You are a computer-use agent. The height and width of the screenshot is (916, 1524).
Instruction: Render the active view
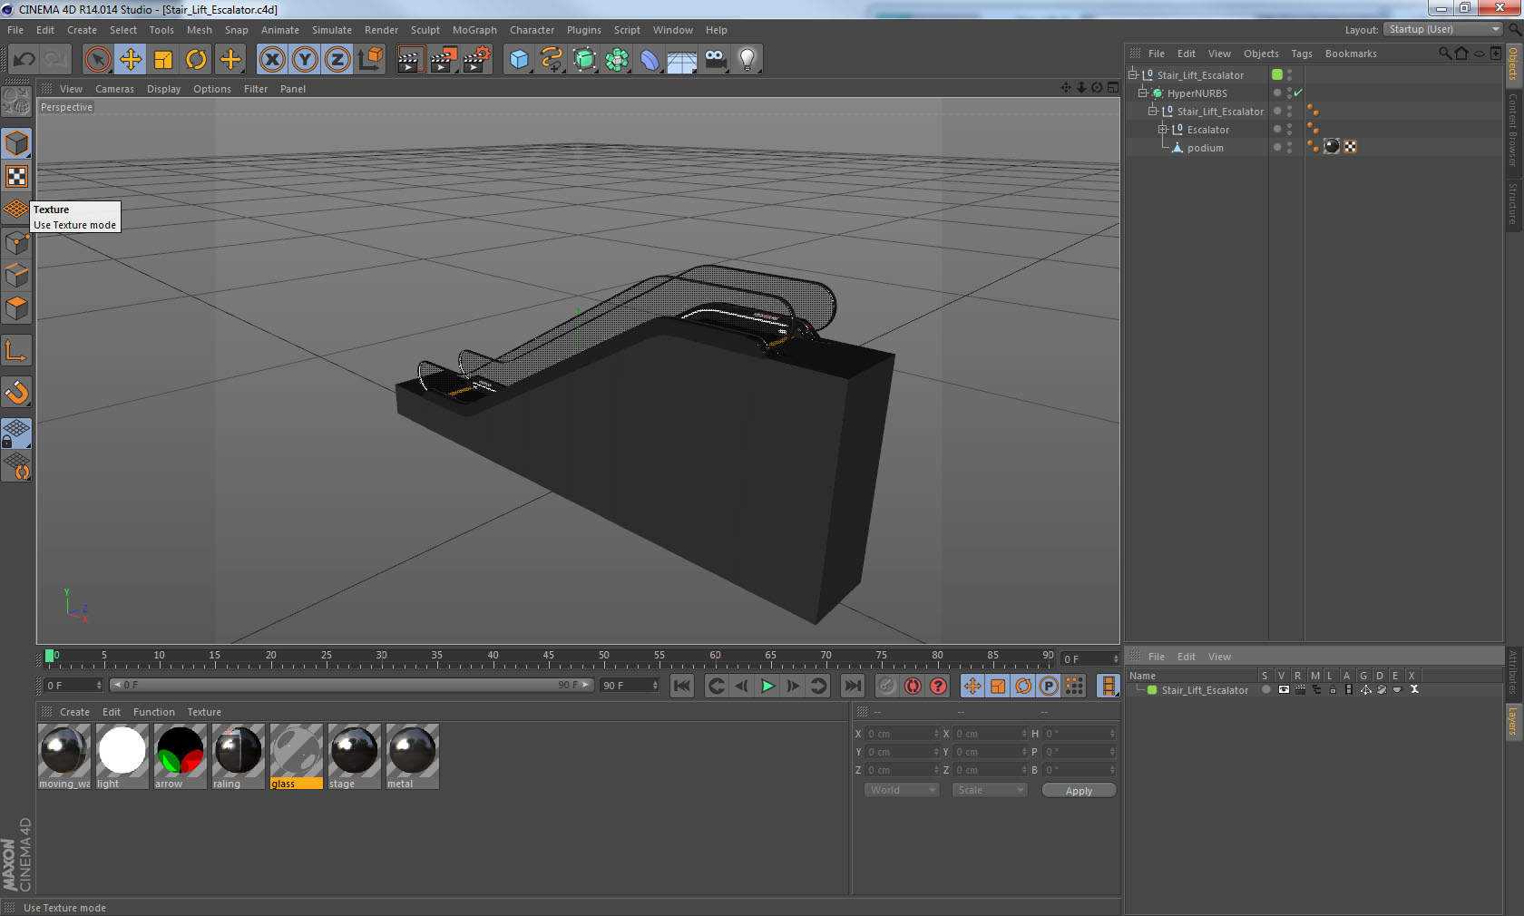pyautogui.click(x=410, y=60)
